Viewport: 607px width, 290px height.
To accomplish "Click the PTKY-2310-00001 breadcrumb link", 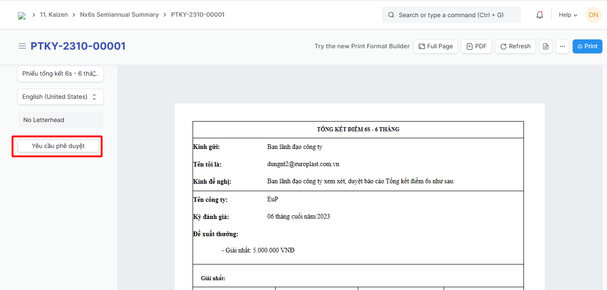I will pyautogui.click(x=198, y=15).
